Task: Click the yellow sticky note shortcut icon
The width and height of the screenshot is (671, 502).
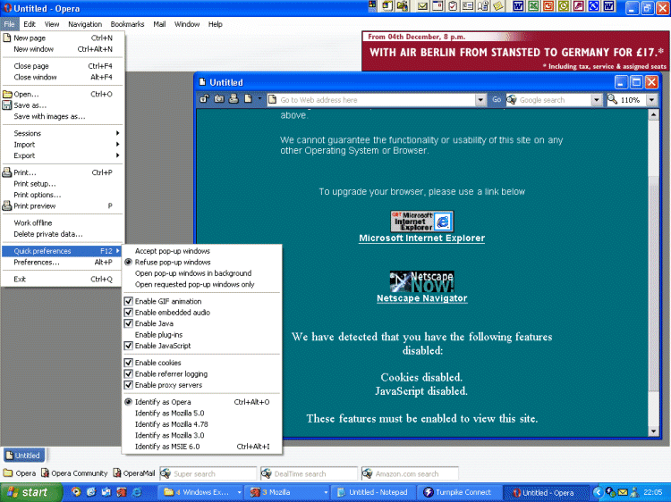Action: click(x=498, y=6)
